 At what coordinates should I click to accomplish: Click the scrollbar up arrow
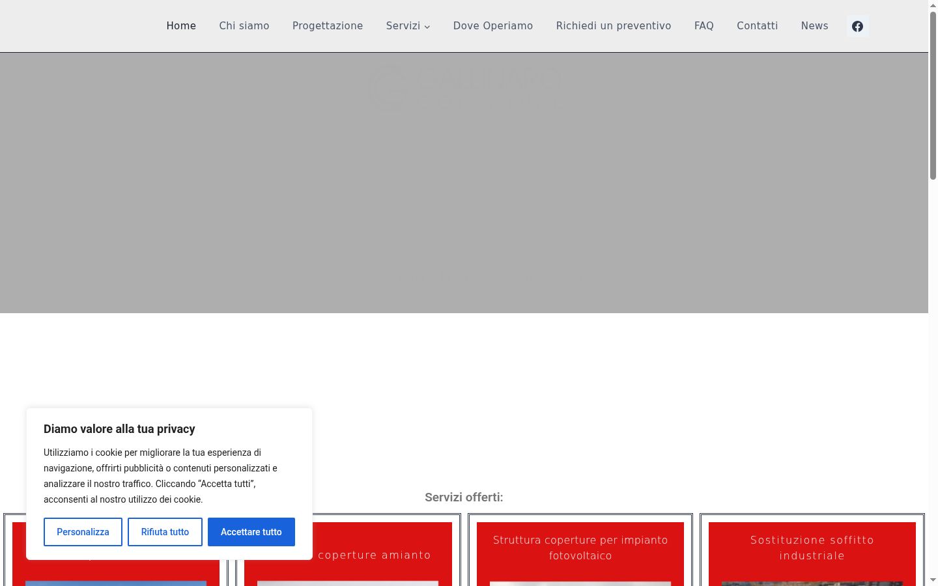pos(933,5)
